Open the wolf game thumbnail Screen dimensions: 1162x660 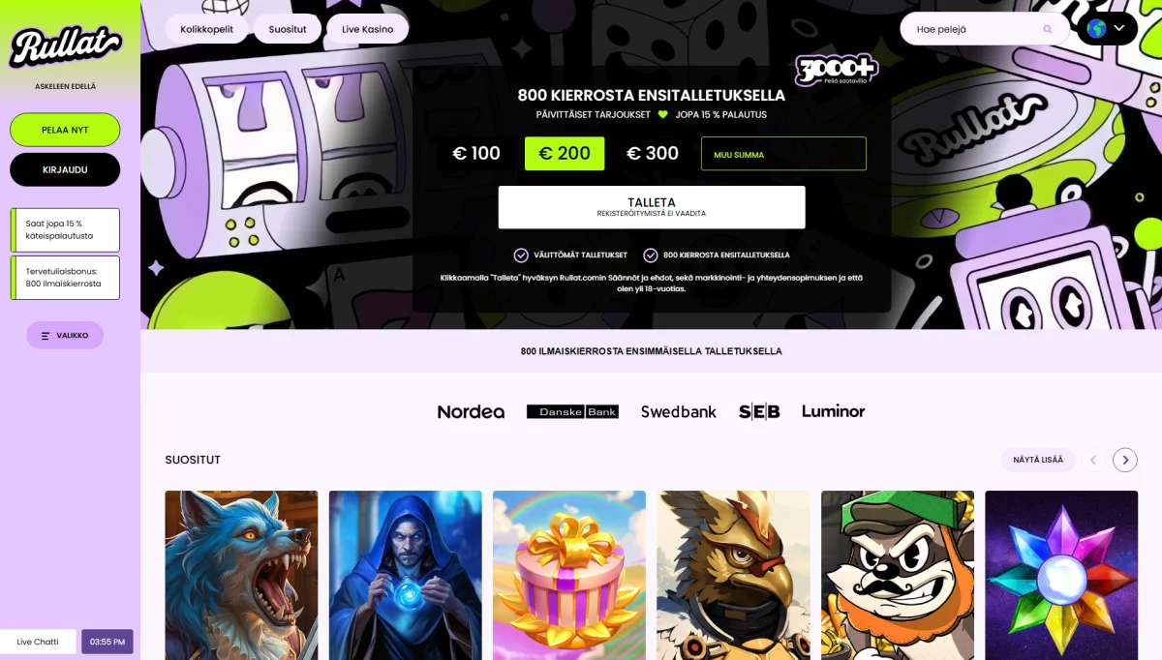pyautogui.click(x=241, y=575)
